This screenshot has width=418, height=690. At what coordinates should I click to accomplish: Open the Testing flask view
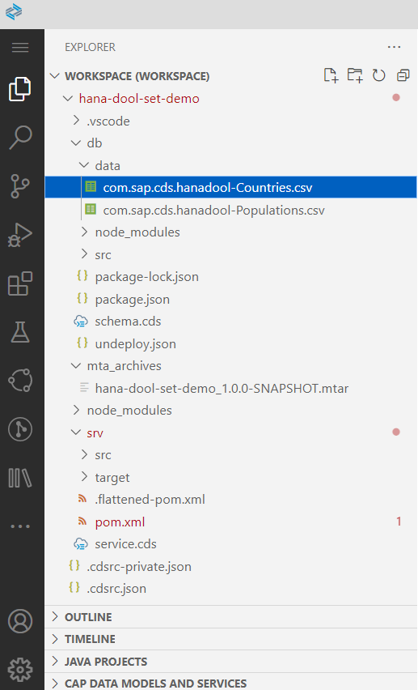20,332
